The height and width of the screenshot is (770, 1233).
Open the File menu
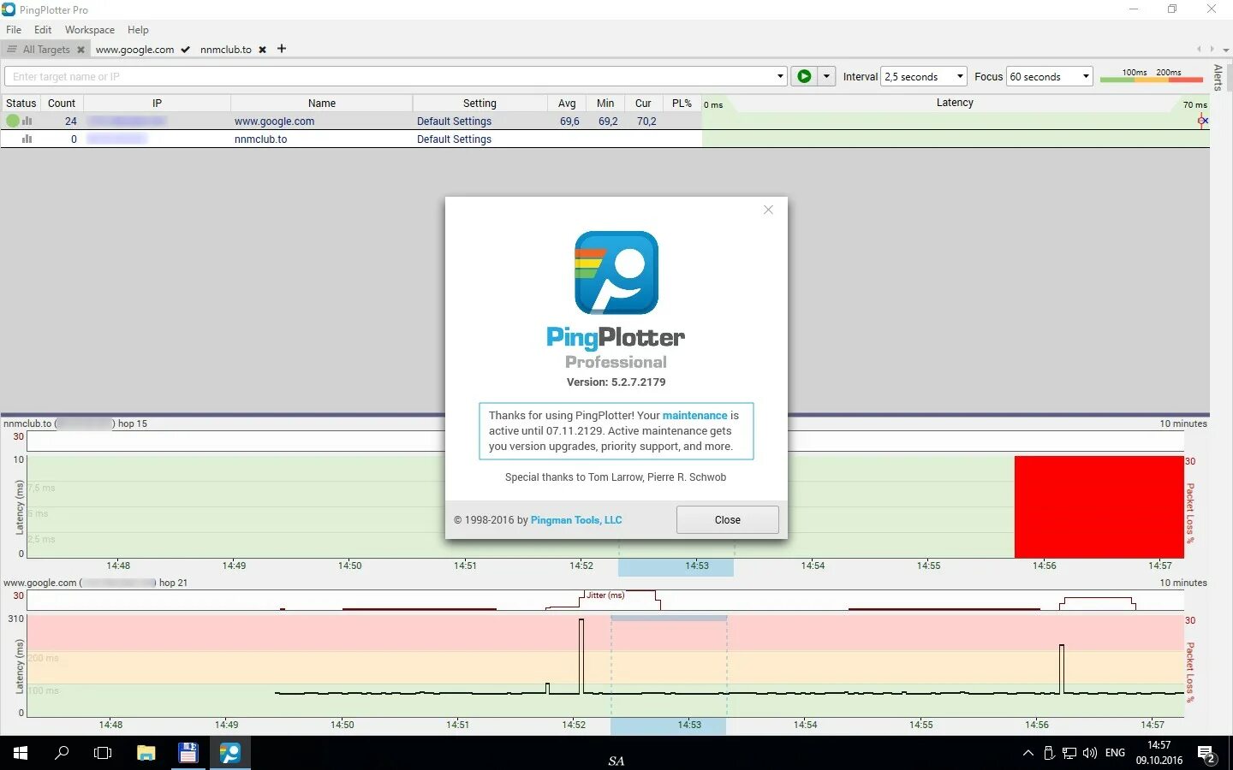14,29
